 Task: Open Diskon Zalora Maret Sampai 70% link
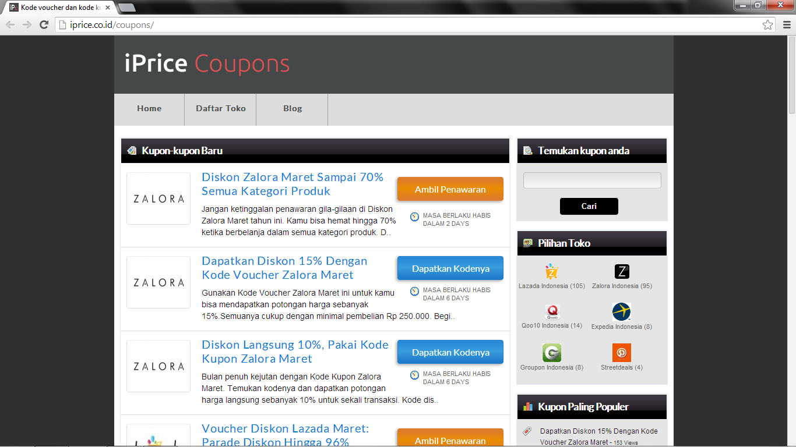pyautogui.click(x=293, y=184)
